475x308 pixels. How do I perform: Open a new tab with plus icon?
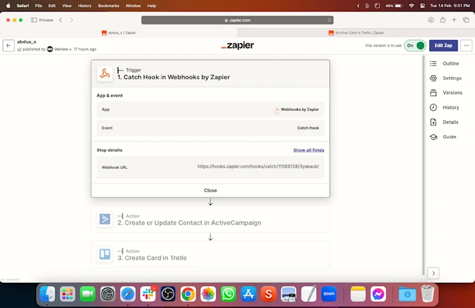[454, 20]
